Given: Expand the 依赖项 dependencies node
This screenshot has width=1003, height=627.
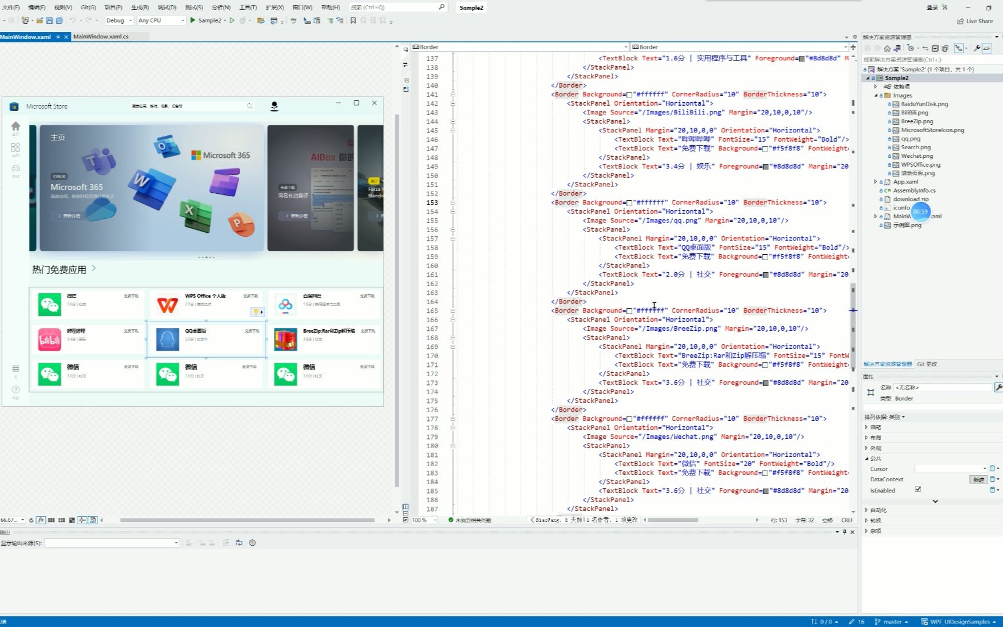Looking at the screenshot, I should click(x=876, y=87).
